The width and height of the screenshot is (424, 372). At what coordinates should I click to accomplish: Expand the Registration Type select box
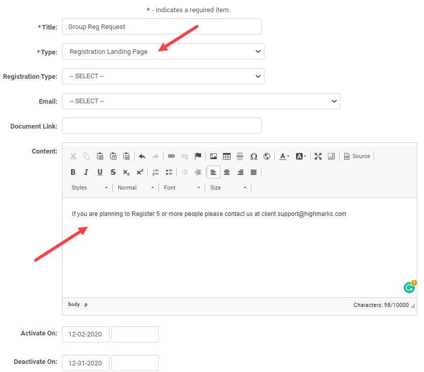pos(163,76)
